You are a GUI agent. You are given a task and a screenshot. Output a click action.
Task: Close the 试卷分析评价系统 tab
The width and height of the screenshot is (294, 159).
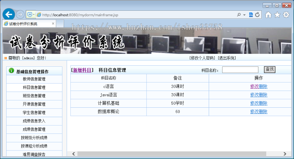click(53, 24)
